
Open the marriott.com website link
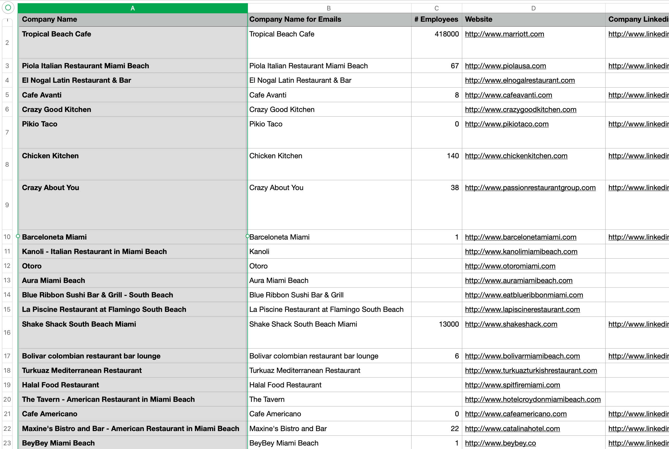click(504, 34)
